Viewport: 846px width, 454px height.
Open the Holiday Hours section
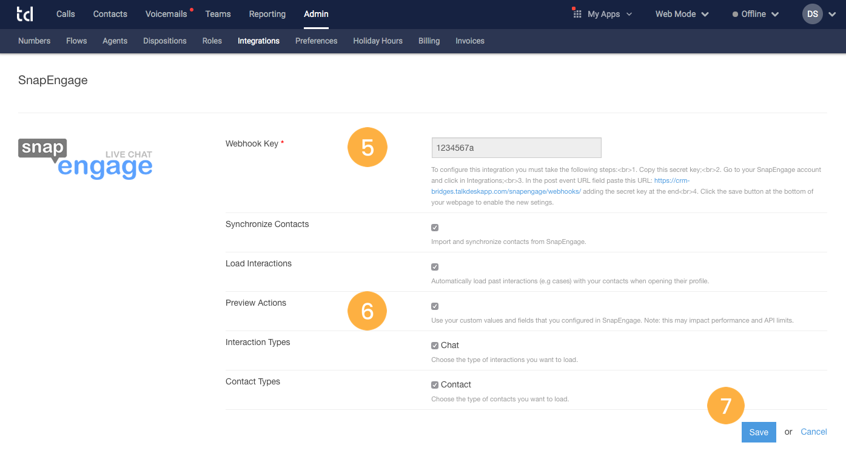pyautogui.click(x=378, y=41)
